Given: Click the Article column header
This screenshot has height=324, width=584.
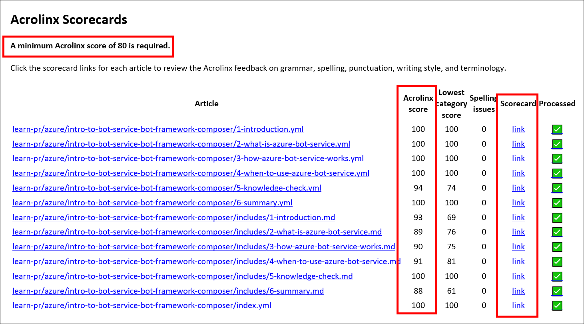Looking at the screenshot, I should pyautogui.click(x=207, y=103).
